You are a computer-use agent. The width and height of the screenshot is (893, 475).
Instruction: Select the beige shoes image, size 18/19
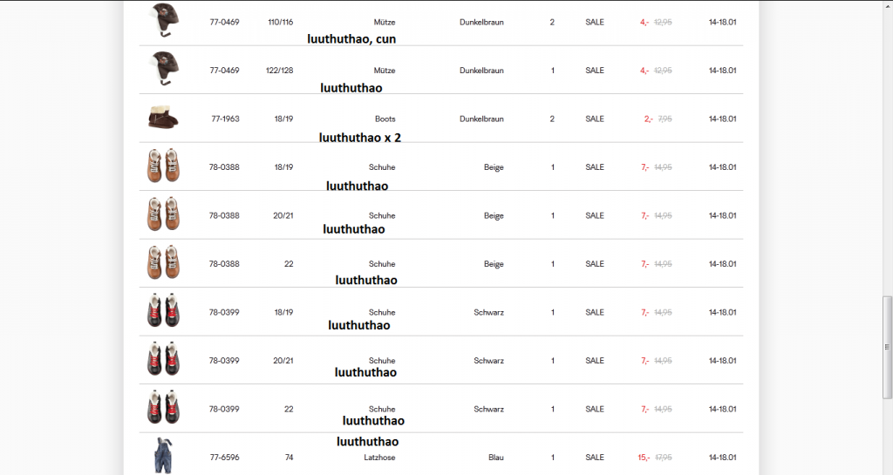point(164,166)
